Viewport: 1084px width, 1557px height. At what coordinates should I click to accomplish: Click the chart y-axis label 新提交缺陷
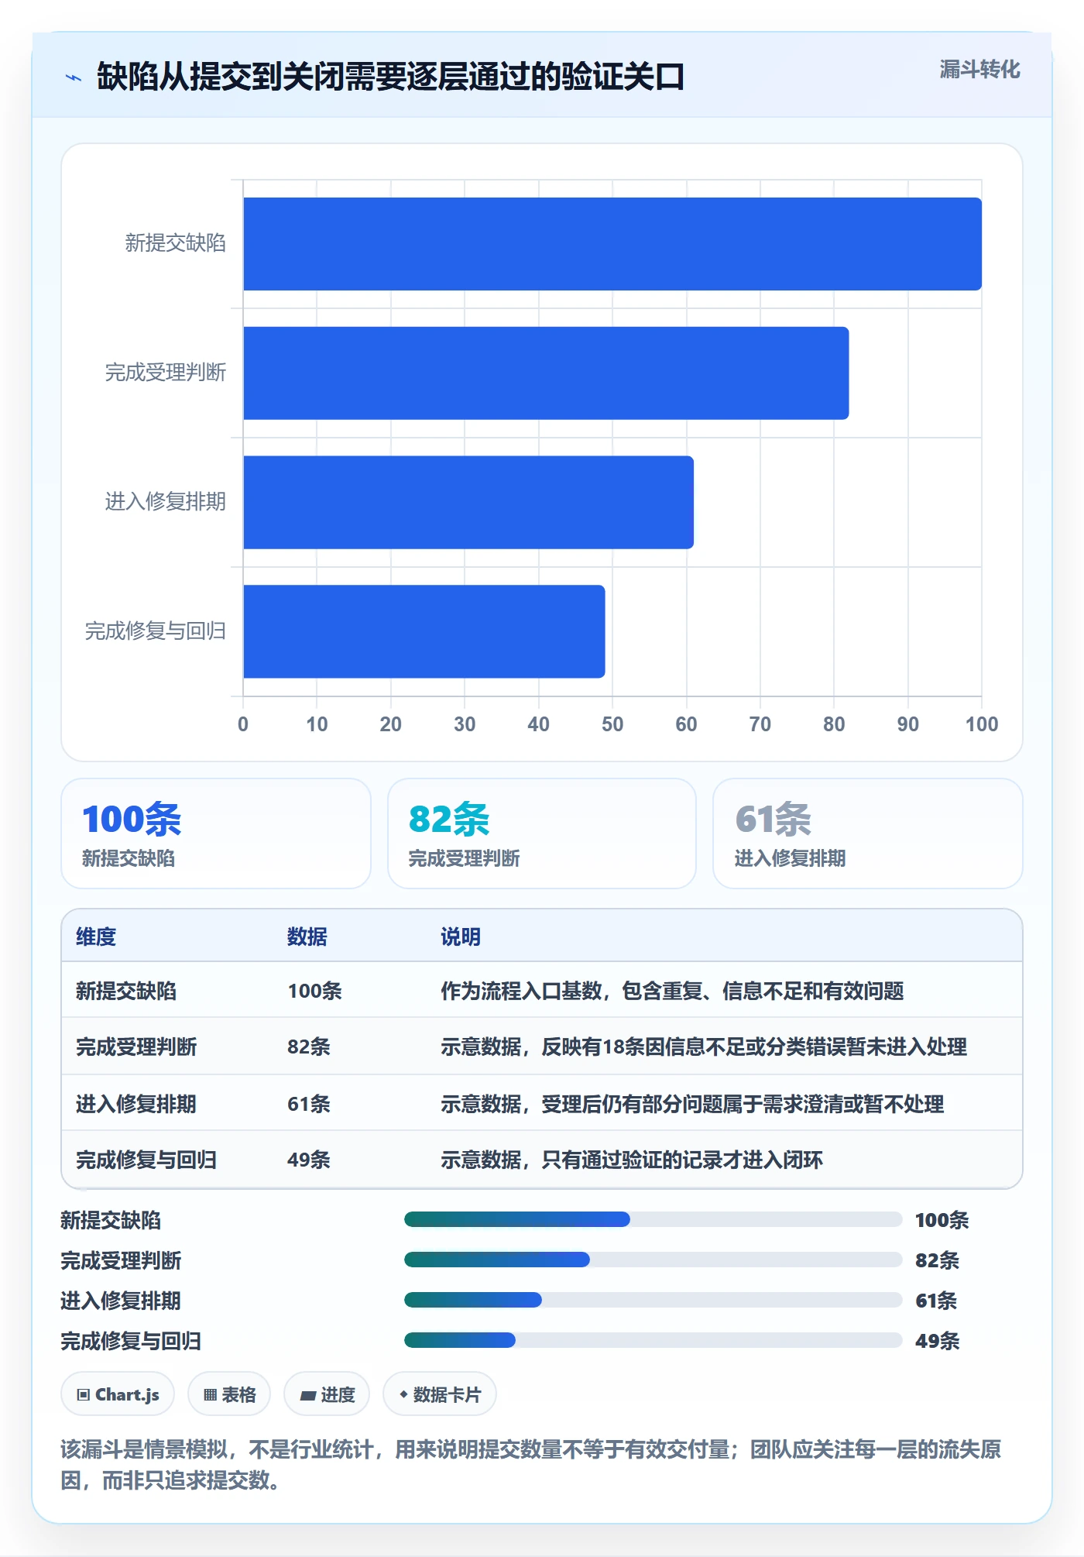click(x=176, y=243)
